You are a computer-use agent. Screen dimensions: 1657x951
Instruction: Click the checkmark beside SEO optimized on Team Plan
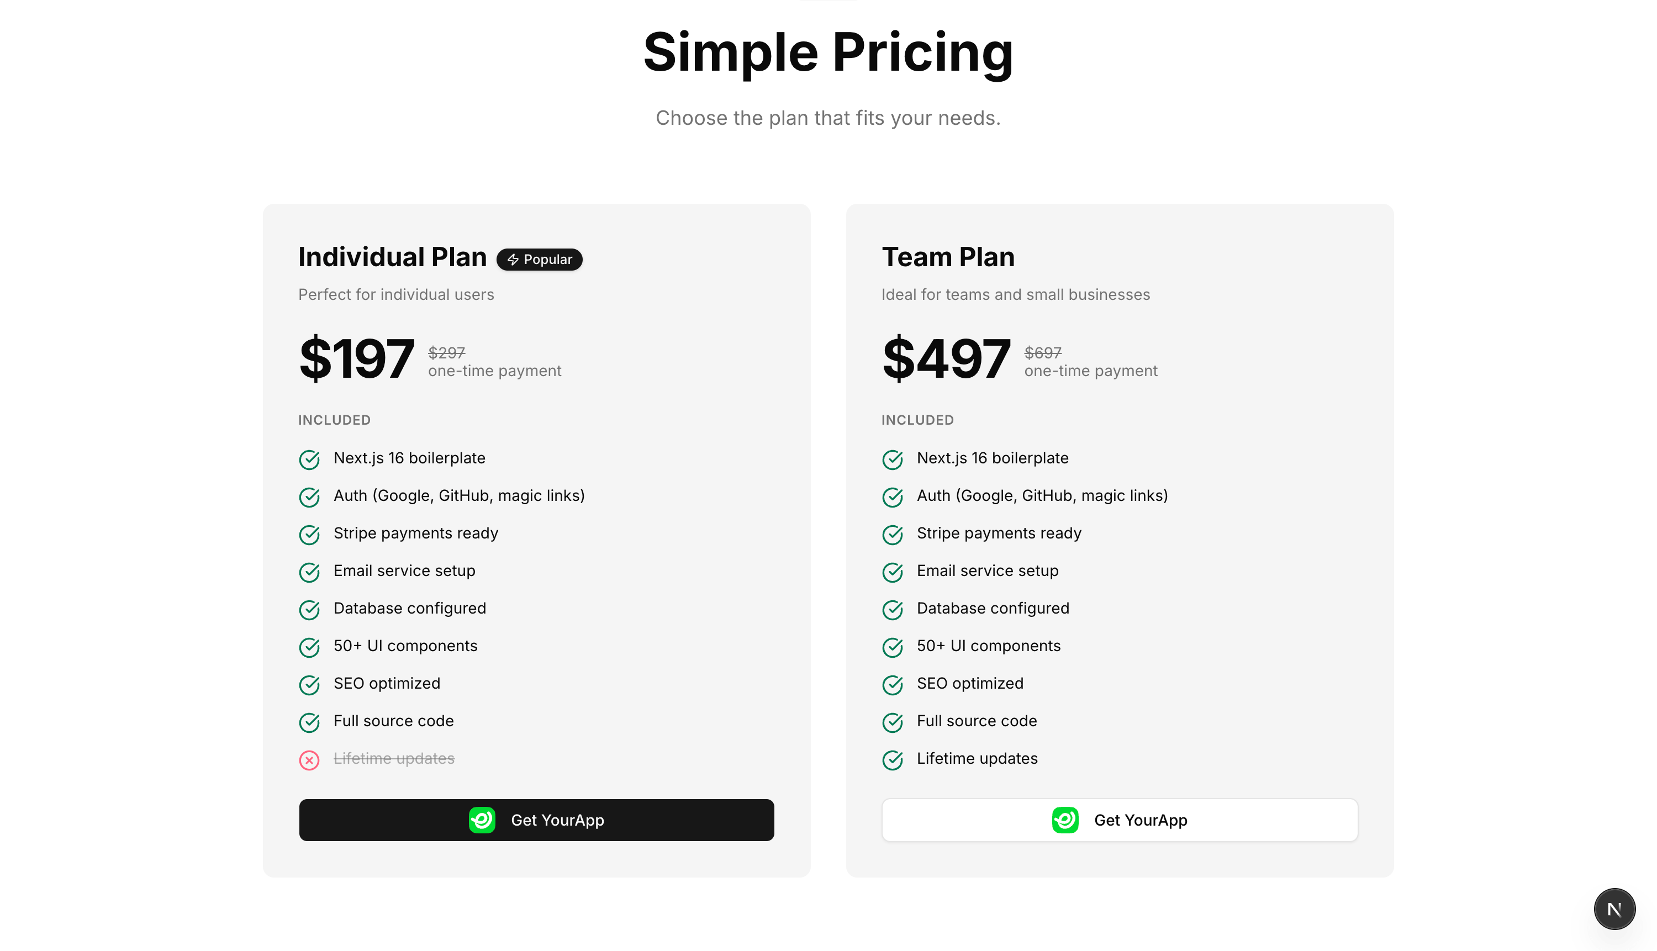pos(892,684)
